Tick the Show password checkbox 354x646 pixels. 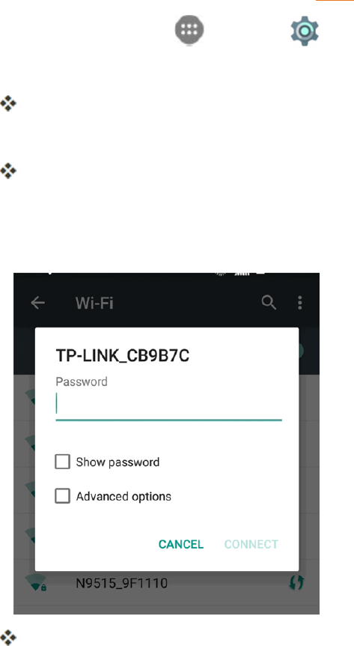click(63, 462)
